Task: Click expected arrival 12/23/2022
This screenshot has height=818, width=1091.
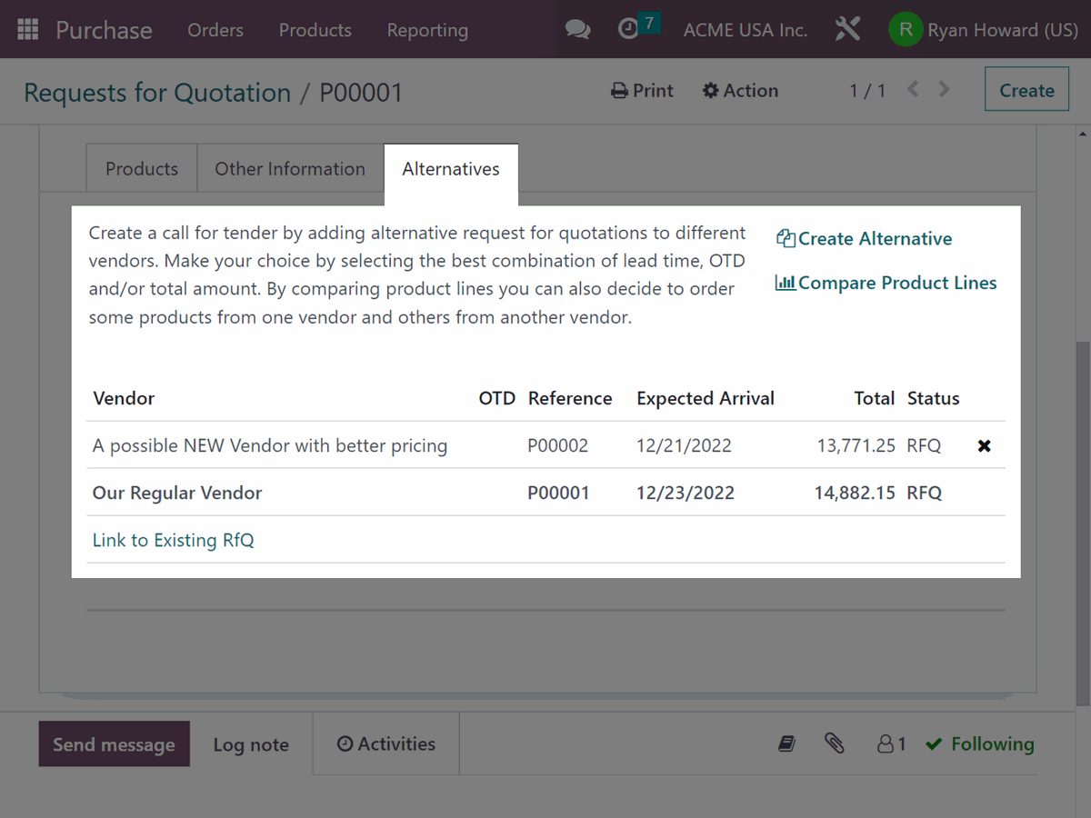Action: 686,493
